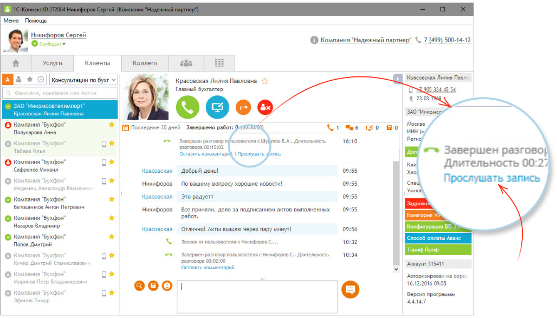Toggle favorite star for Назаров Владимир
The height and width of the screenshot is (318, 557).
point(112,218)
